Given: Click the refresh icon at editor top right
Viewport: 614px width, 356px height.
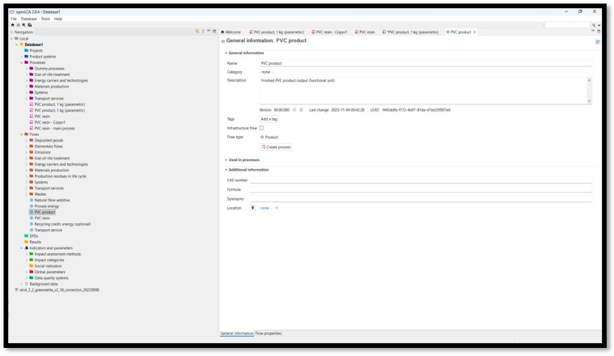Looking at the screenshot, I should click(x=597, y=42).
